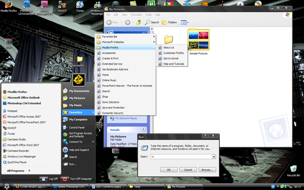304x190 pixels.
Task: Open Get Involved favorite
Action: (172, 58)
